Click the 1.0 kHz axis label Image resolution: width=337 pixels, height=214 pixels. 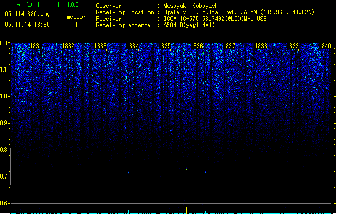tap(4, 96)
